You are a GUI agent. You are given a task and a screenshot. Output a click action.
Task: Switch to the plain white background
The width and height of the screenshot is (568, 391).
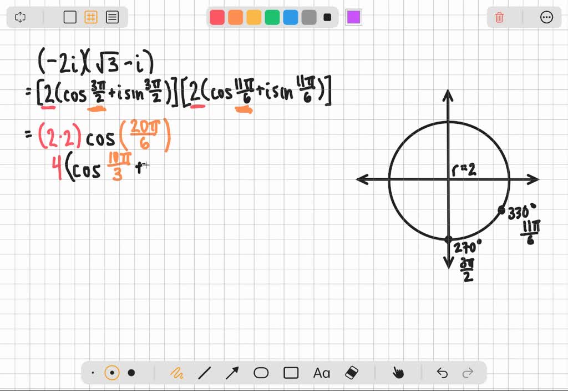pos(71,17)
